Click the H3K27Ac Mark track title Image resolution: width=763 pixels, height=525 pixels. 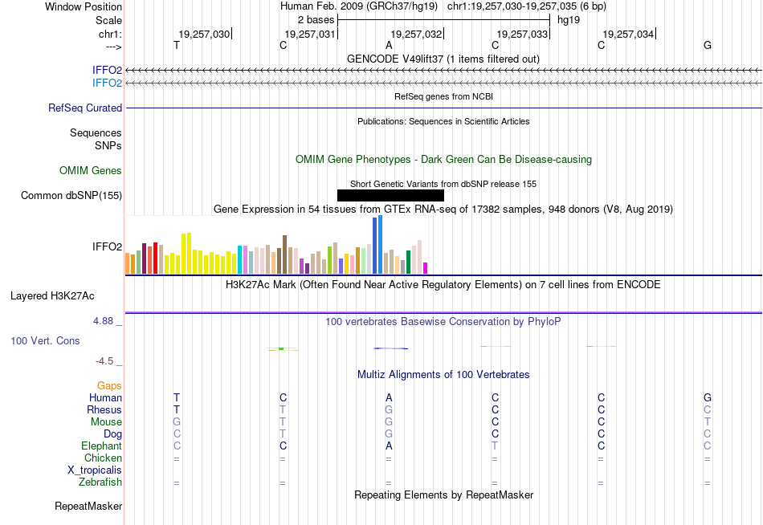443,285
